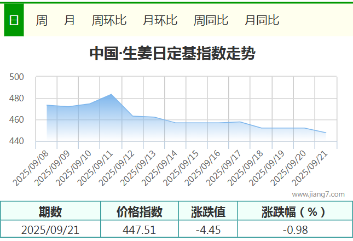This screenshot has height=241, width=353.
Task: Click the 价格指数 column header
Action: pyautogui.click(x=140, y=211)
